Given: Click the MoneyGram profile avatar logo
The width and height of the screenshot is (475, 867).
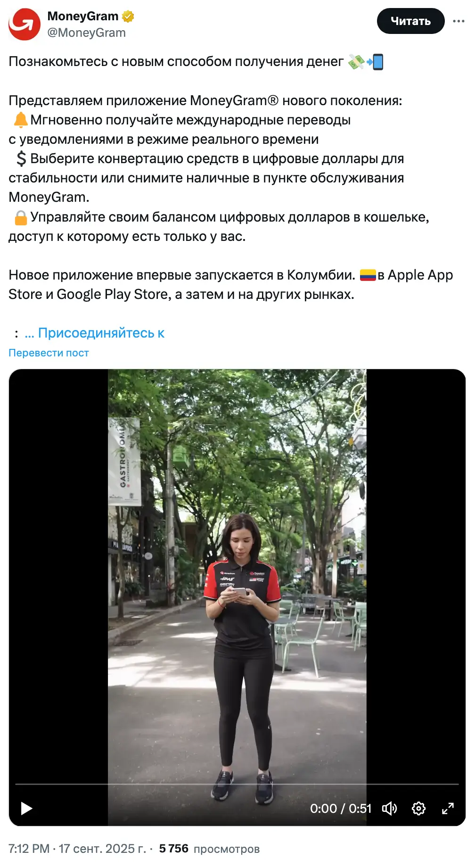Looking at the screenshot, I should pos(25,25).
